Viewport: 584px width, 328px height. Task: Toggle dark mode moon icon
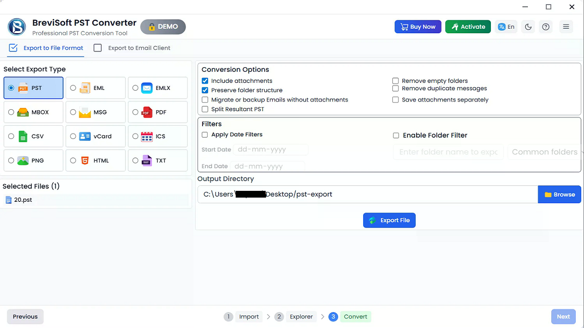coord(528,27)
